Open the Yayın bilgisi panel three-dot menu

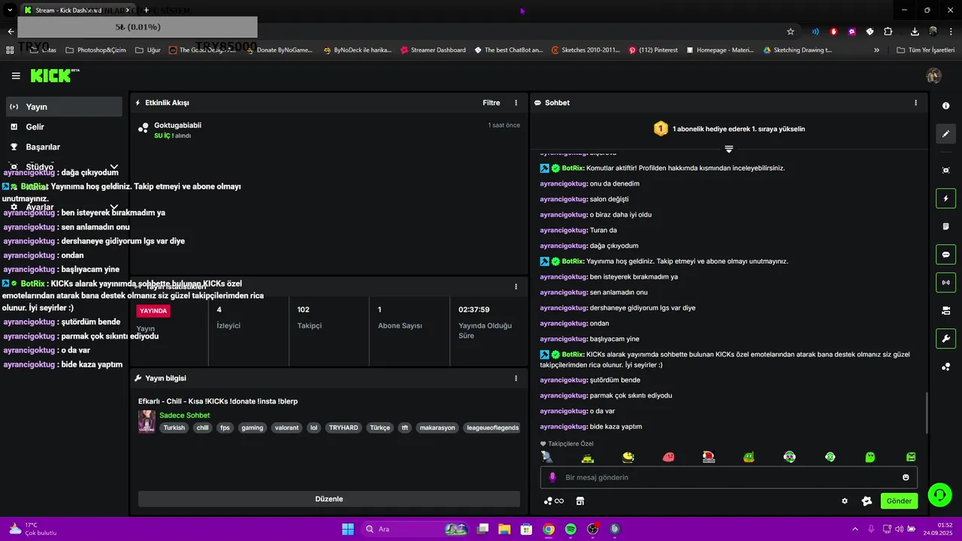coord(516,378)
